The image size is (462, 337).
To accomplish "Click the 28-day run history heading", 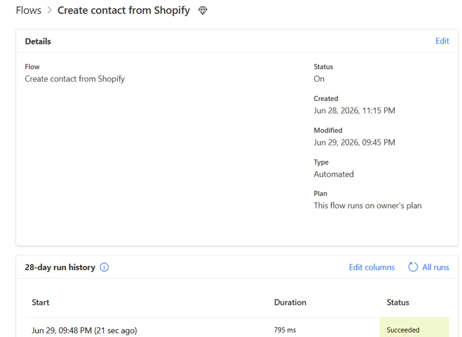I will point(60,268).
